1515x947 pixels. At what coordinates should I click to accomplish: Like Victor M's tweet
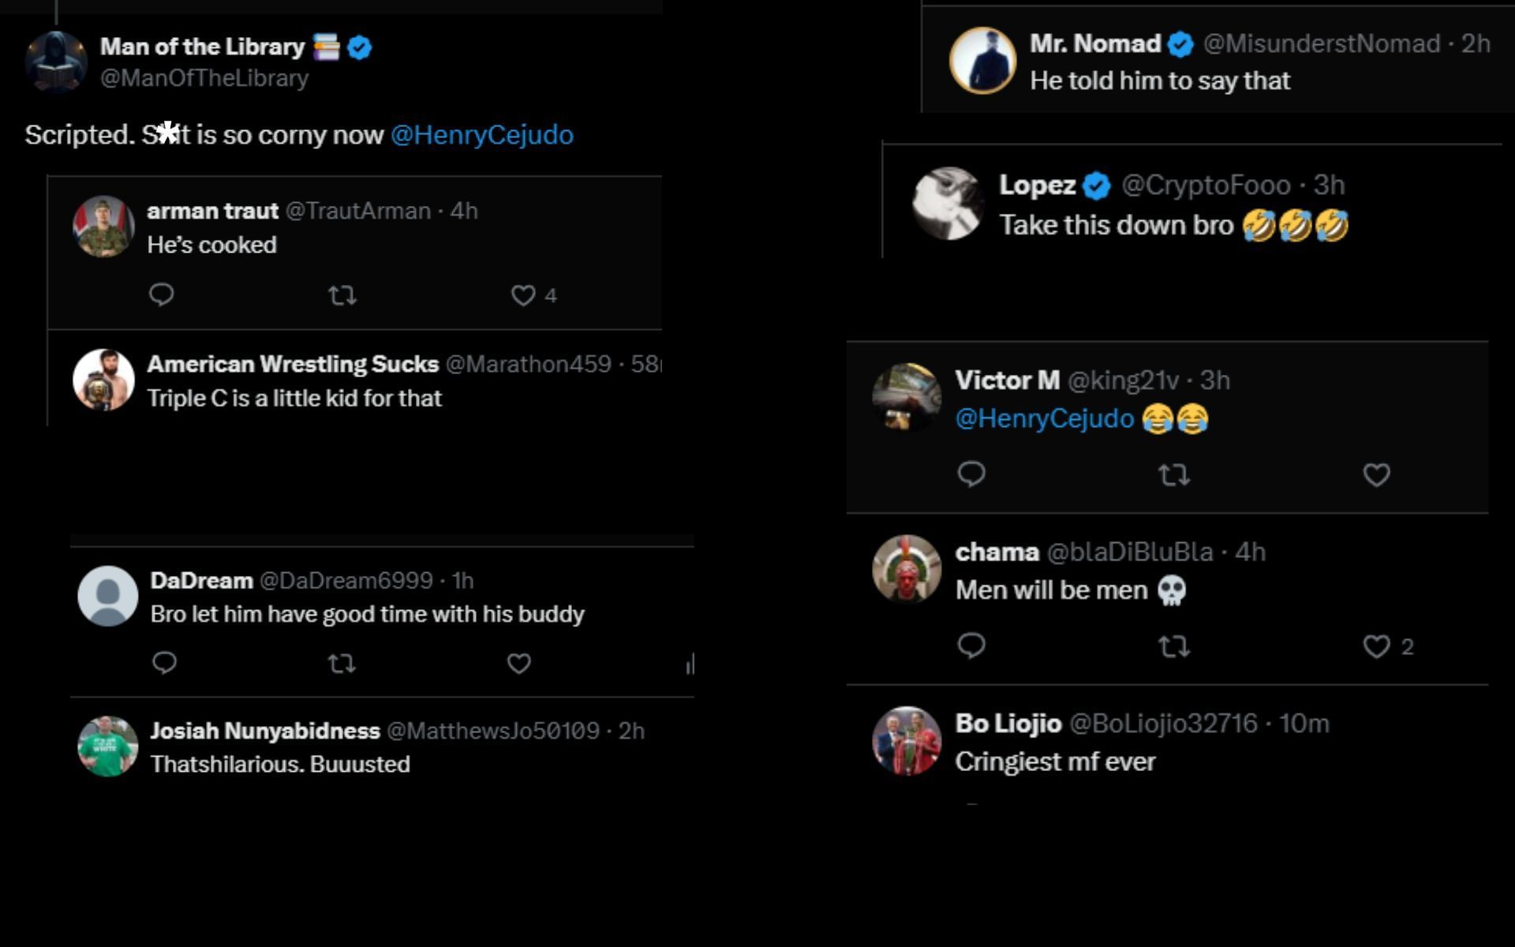(1376, 475)
